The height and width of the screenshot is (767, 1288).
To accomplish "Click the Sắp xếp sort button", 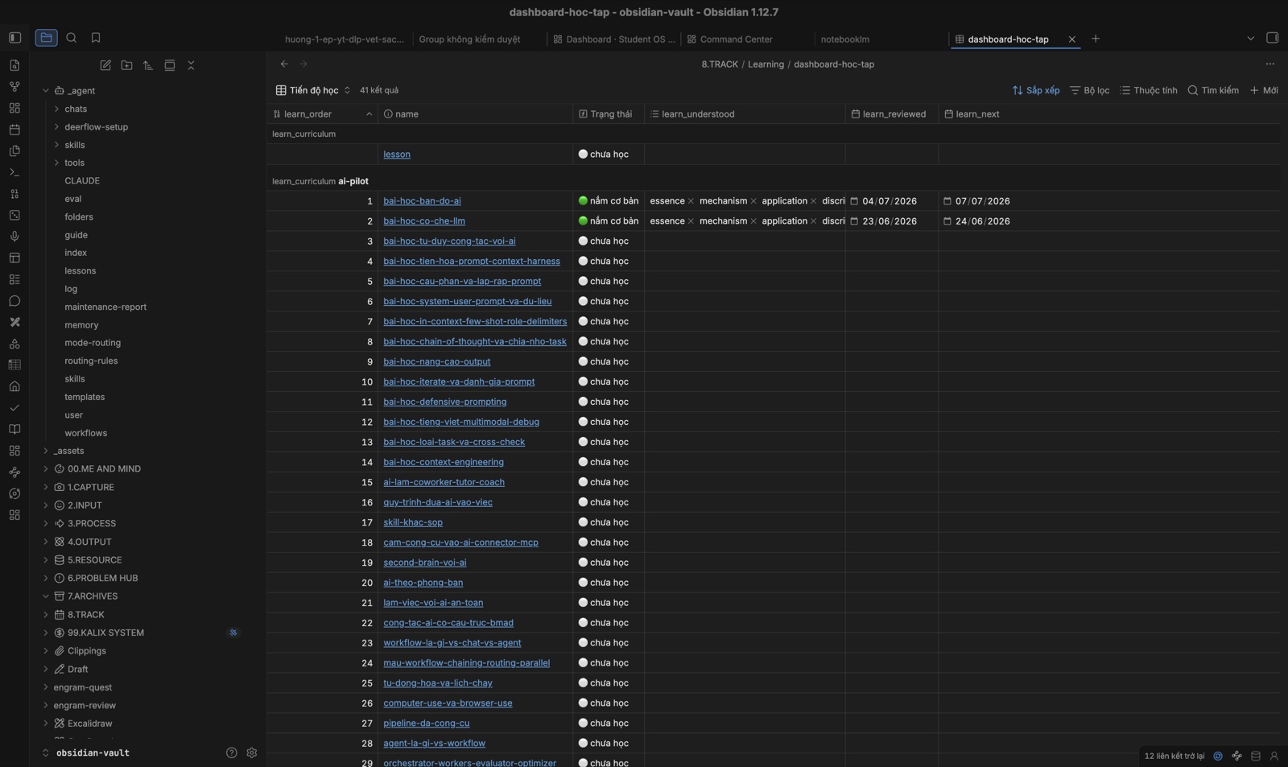I will tap(1035, 90).
